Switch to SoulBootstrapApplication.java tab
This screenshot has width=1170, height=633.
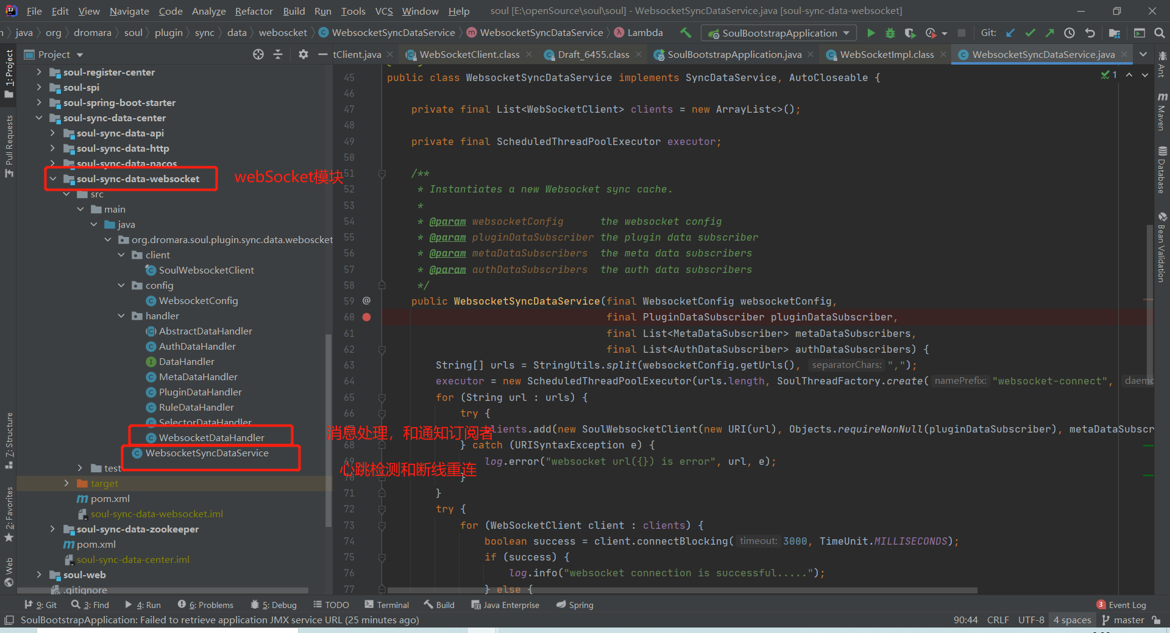pyautogui.click(x=734, y=54)
